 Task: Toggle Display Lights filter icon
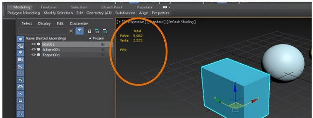pos(21,53)
